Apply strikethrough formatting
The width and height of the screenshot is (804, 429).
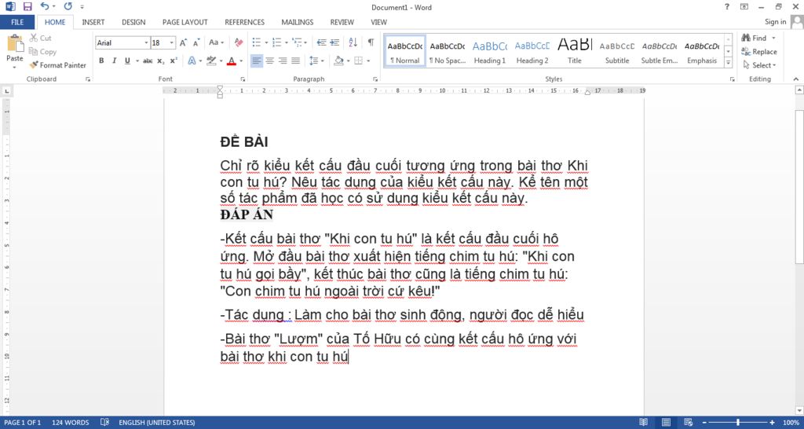tap(148, 61)
